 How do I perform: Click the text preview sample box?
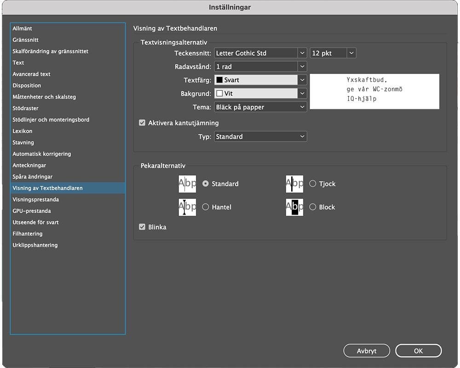[x=374, y=91]
